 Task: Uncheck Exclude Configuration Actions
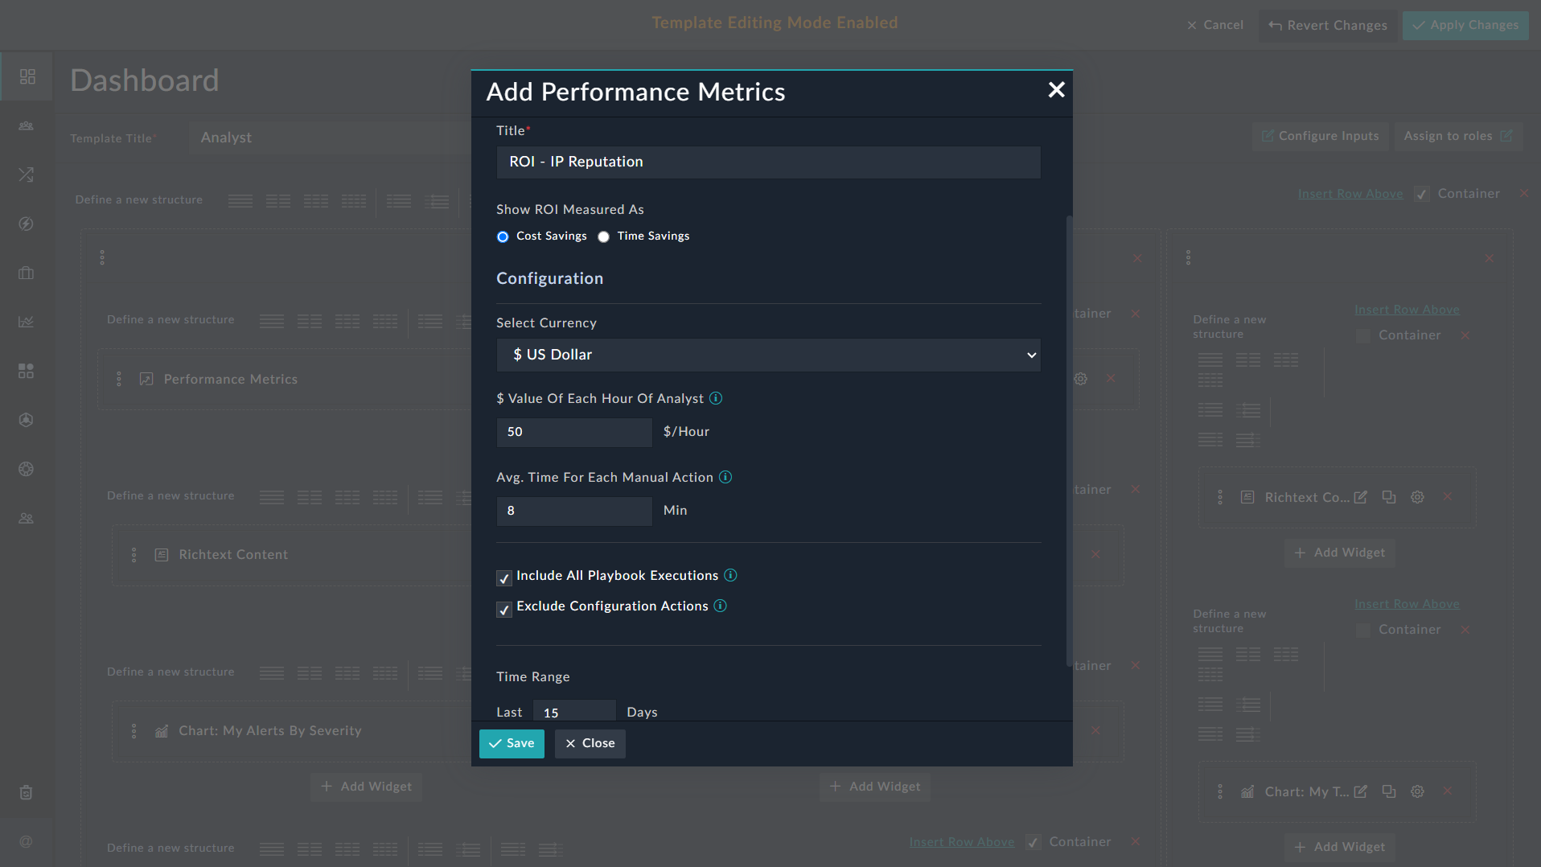[x=504, y=610]
